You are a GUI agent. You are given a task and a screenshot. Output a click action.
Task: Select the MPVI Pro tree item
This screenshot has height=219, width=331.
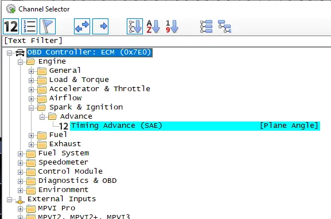click(x=57, y=209)
